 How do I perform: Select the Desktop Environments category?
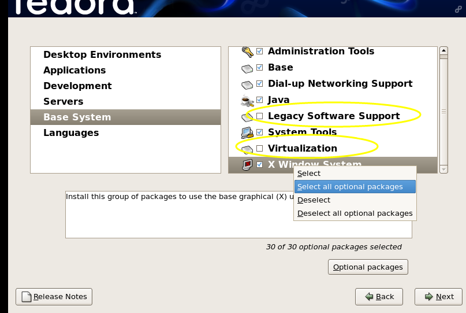tap(125, 54)
